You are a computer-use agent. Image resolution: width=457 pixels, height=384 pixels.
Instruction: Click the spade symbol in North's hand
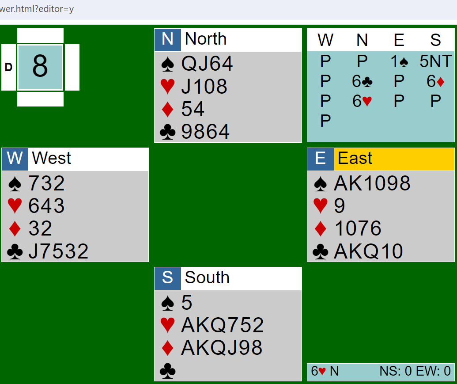point(167,65)
